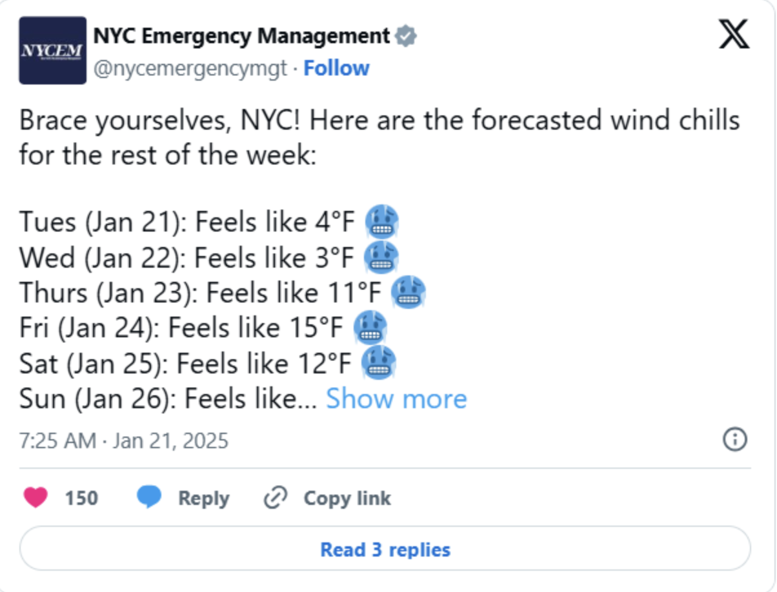Click the 150 likes count

(x=81, y=498)
